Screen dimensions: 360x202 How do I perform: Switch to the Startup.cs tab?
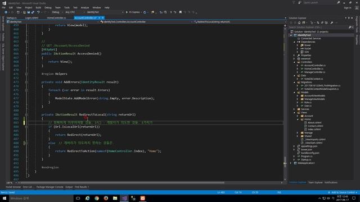coord(11,17)
